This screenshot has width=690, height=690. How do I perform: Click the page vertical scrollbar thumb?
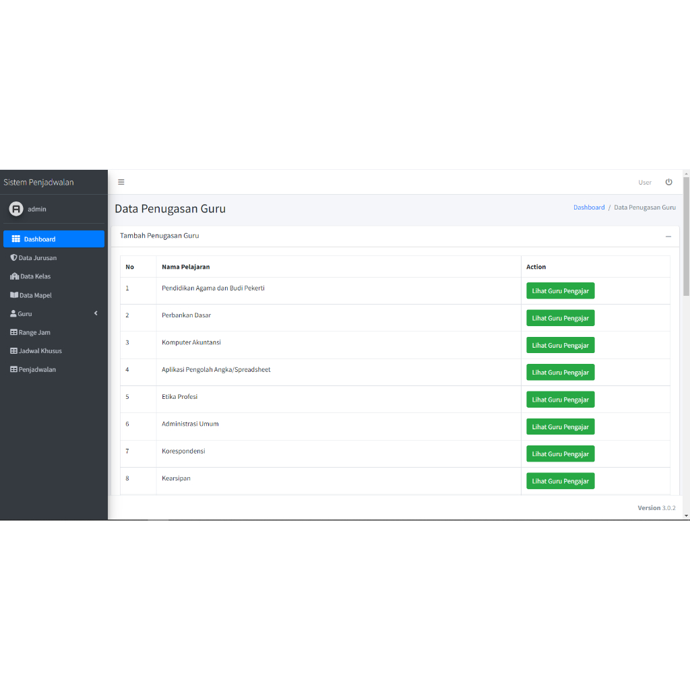(x=686, y=236)
